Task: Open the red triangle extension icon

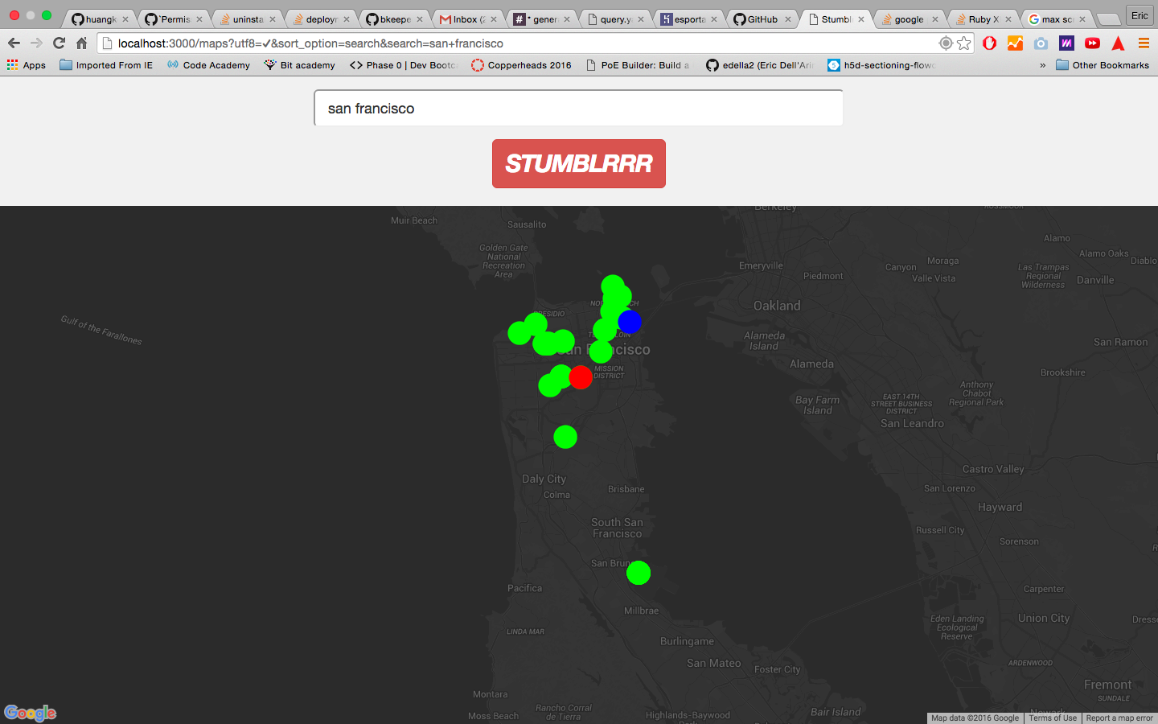Action: pos(1119,43)
